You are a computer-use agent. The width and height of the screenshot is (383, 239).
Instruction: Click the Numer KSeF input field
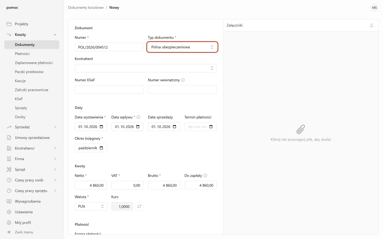(x=109, y=89)
